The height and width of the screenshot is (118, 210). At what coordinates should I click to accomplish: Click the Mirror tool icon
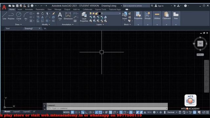[x=42, y=17]
